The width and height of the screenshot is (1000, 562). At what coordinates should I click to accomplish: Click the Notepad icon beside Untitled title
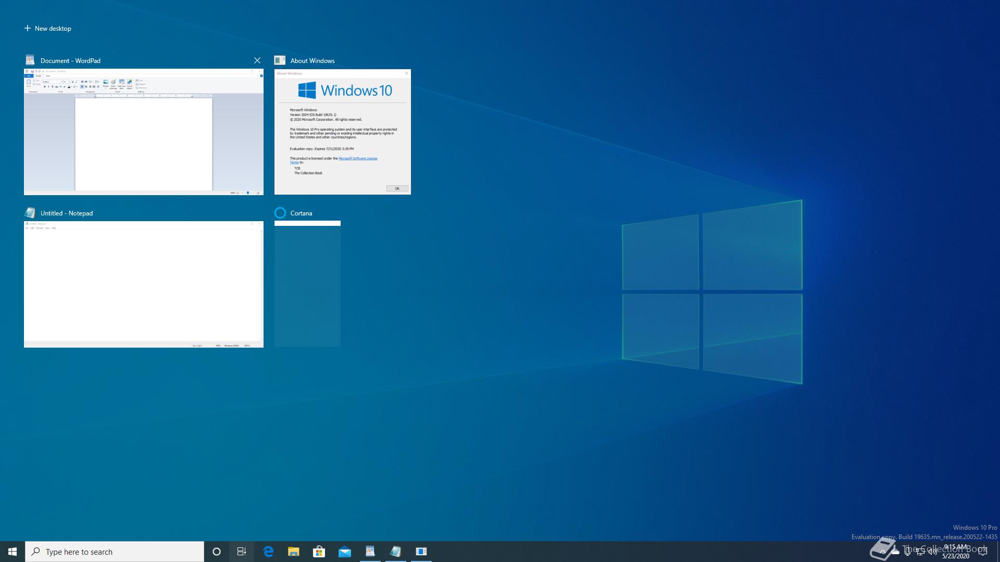[30, 213]
